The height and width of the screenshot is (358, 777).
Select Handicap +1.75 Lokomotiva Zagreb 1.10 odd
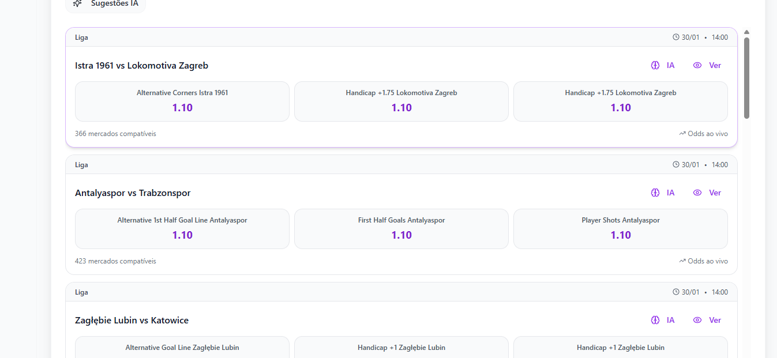click(x=401, y=101)
